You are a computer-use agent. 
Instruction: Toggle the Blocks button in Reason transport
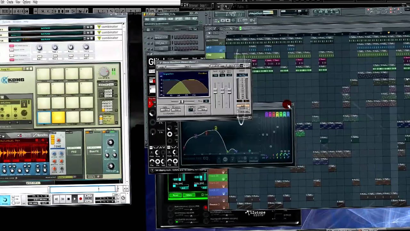(x=4, y=200)
